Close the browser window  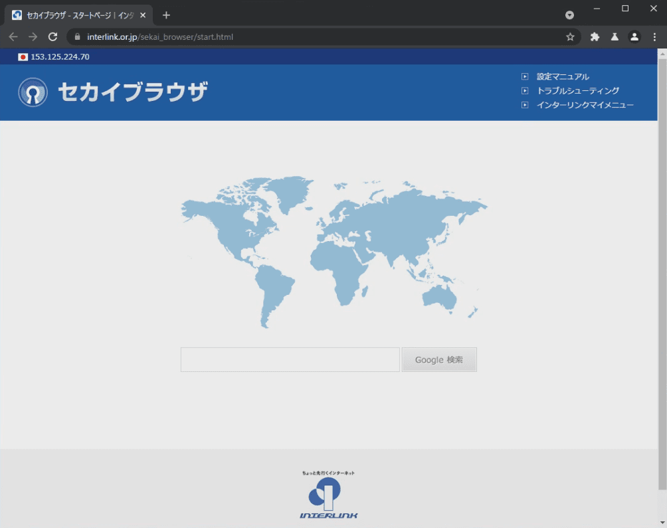(x=654, y=9)
